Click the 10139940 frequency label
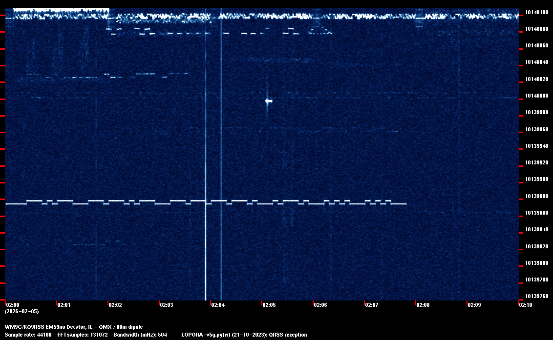The height and width of the screenshot is (340, 553). click(537, 146)
